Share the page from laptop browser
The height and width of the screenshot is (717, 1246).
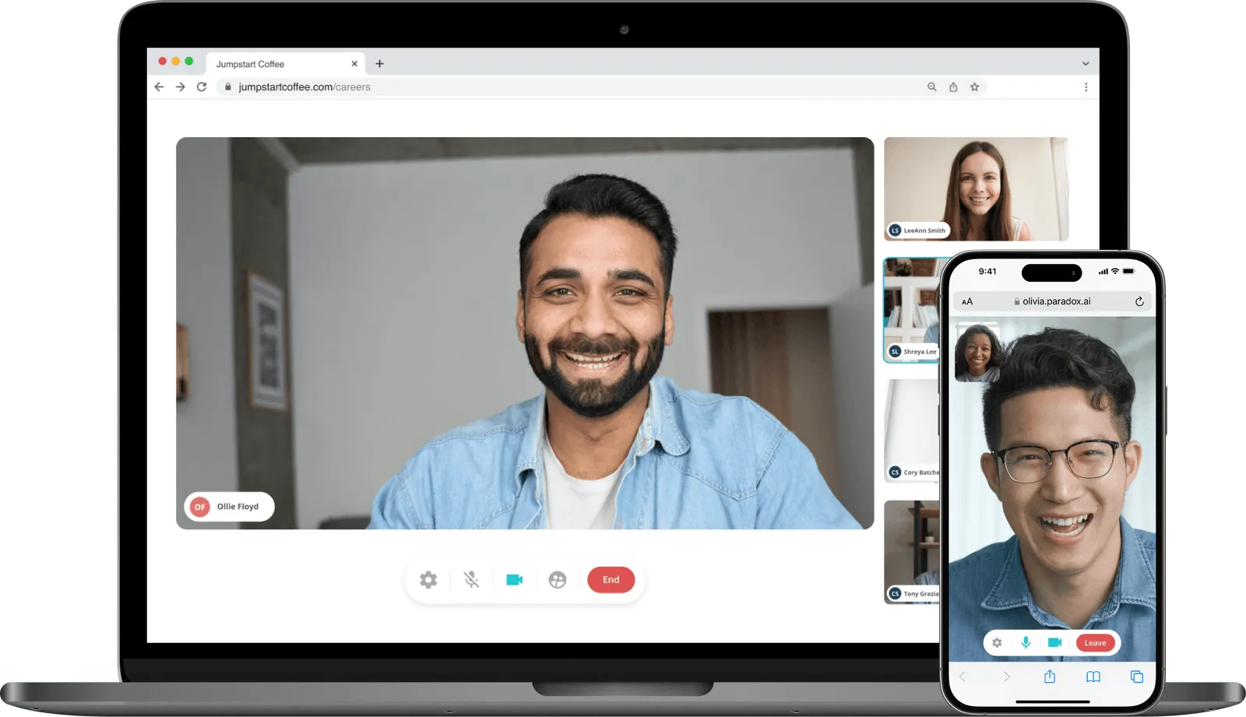click(x=953, y=87)
